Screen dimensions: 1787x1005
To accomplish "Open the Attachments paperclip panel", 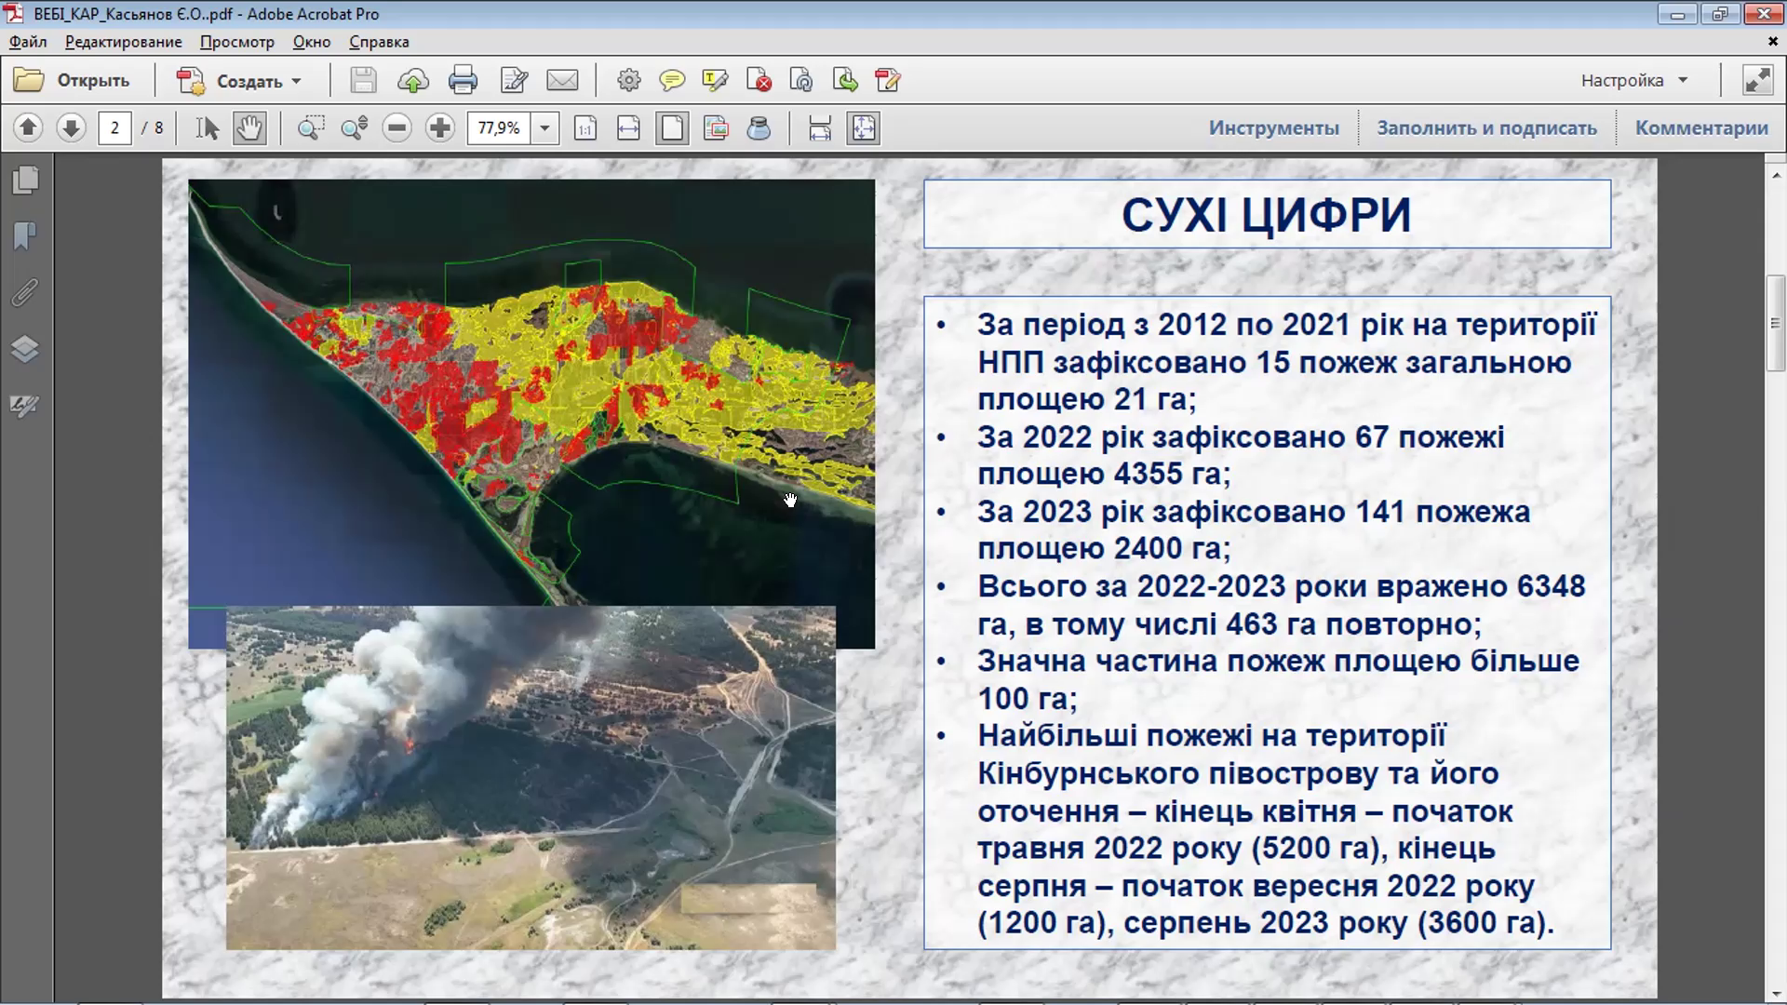I will 25,293.
